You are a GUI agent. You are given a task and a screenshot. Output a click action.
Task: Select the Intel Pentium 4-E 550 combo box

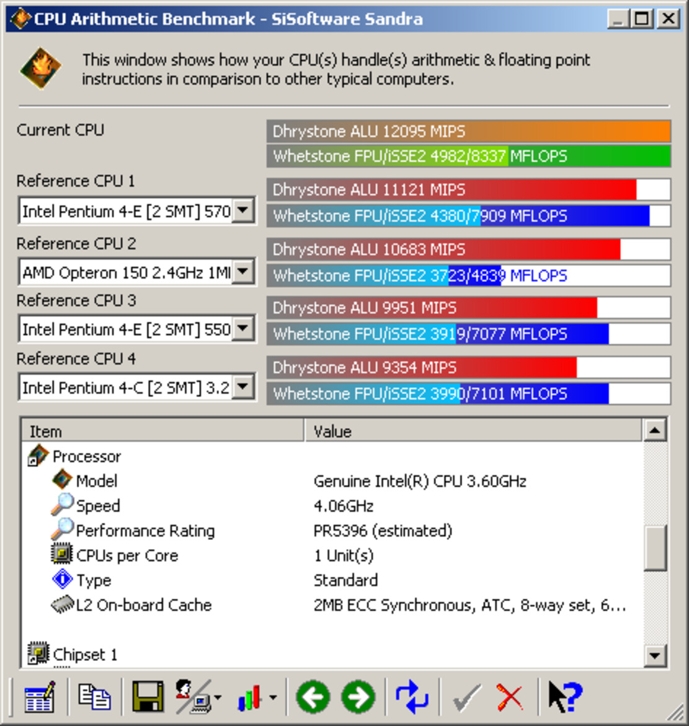[x=136, y=329]
